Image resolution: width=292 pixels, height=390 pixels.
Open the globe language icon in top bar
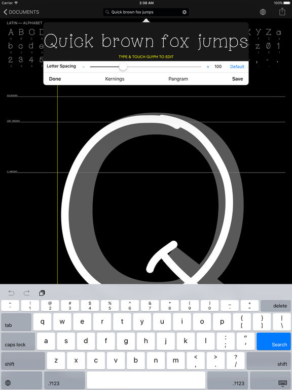tap(263, 12)
